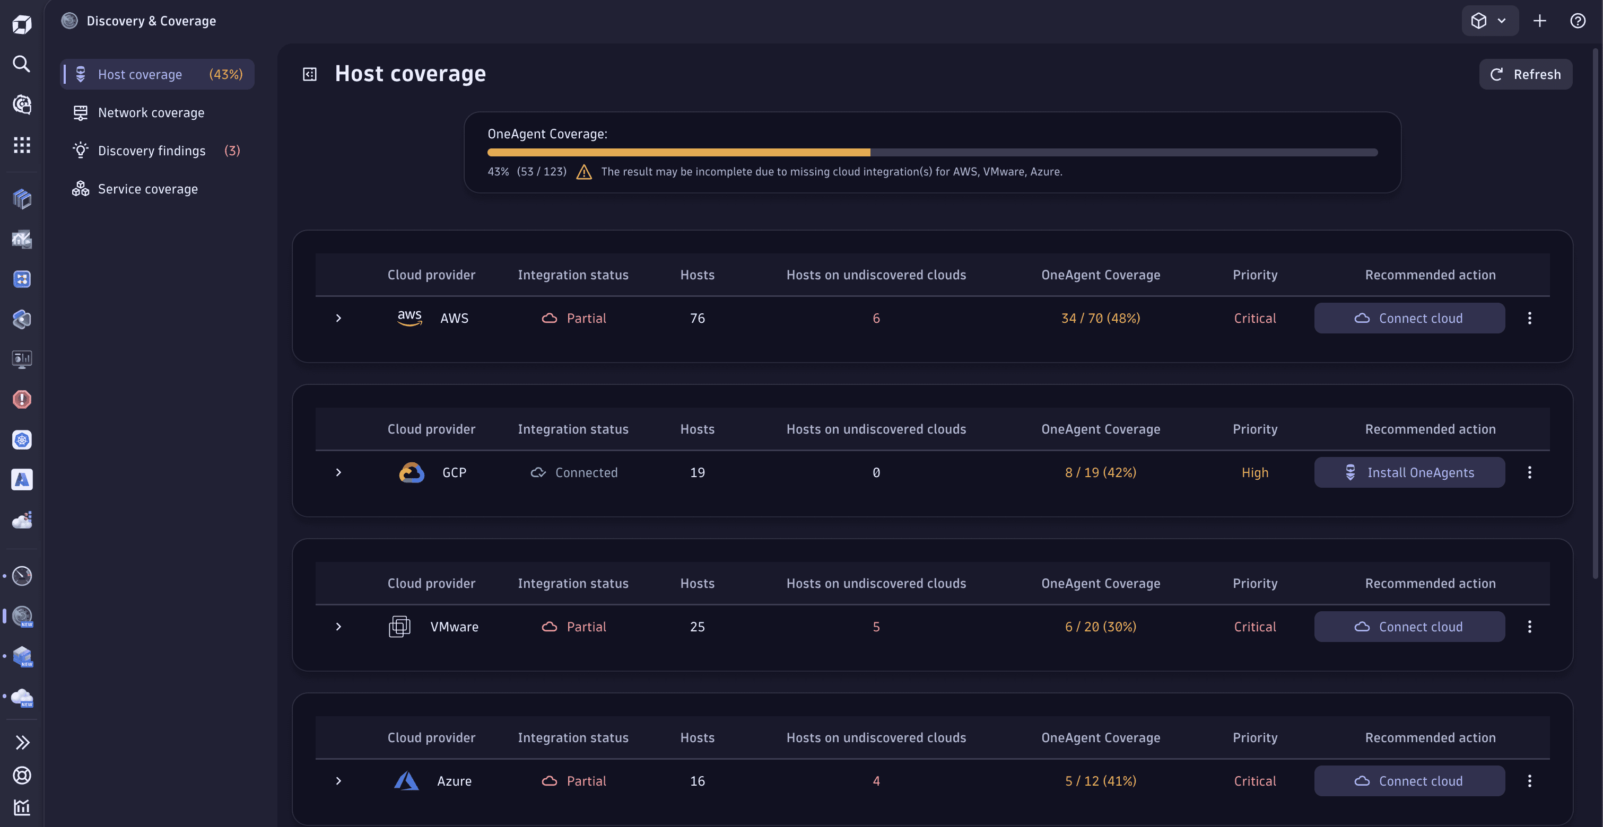
Task: Select Host coverage in sidebar
Action: [x=158, y=75]
